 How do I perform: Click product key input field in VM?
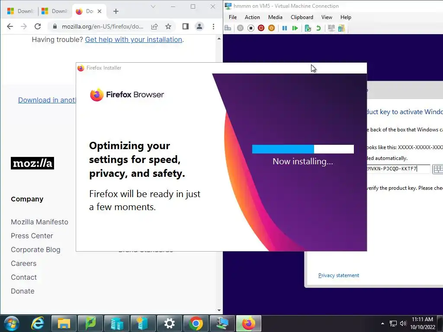click(x=398, y=169)
